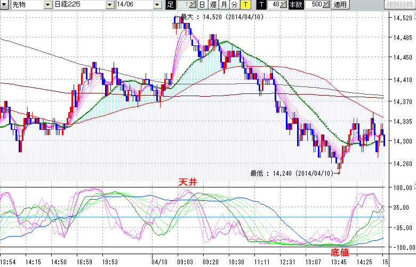
Task: Click the spinner beside the 500 本数 value
Action: tap(326, 5)
